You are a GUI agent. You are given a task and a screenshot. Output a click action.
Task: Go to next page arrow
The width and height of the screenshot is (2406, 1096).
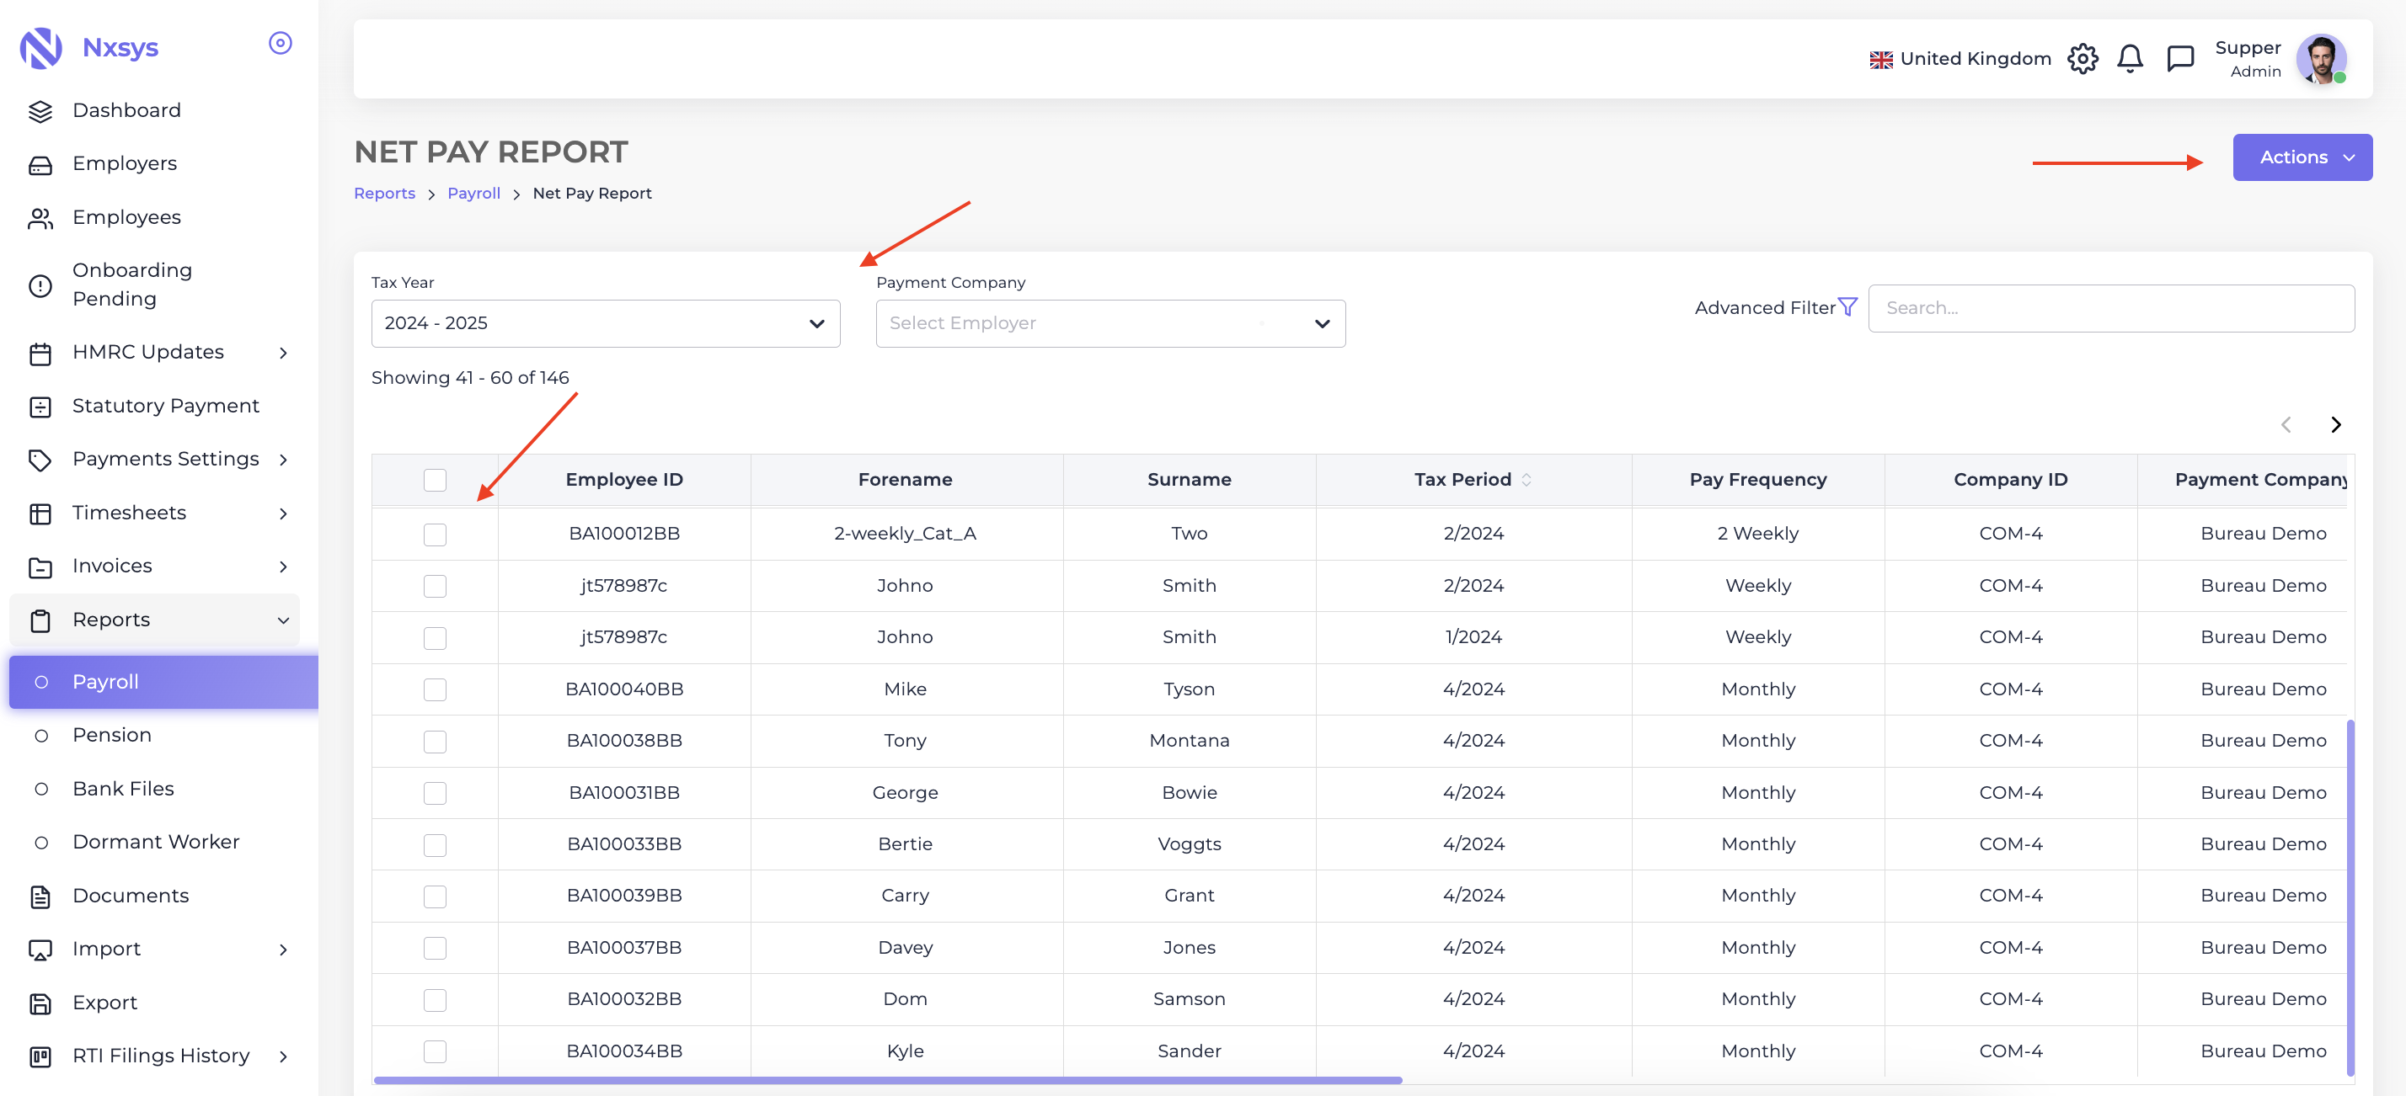pyautogui.click(x=2335, y=425)
